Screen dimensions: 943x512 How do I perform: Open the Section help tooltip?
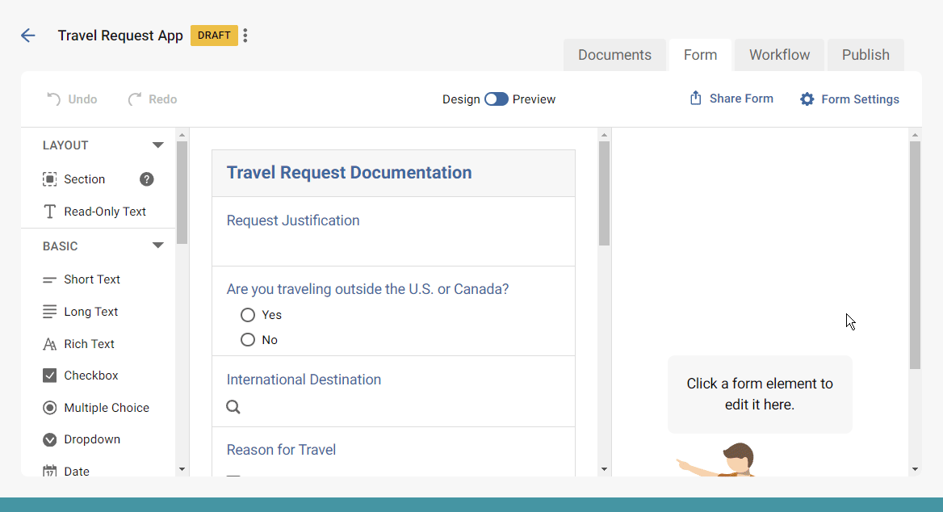click(146, 178)
